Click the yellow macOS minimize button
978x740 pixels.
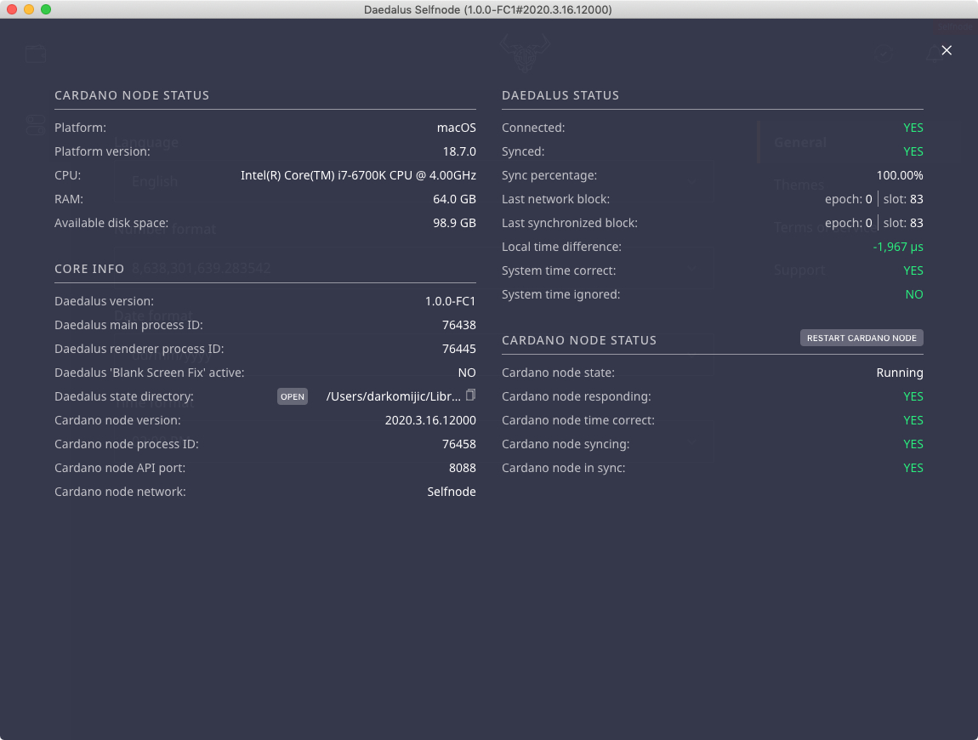pyautogui.click(x=29, y=9)
